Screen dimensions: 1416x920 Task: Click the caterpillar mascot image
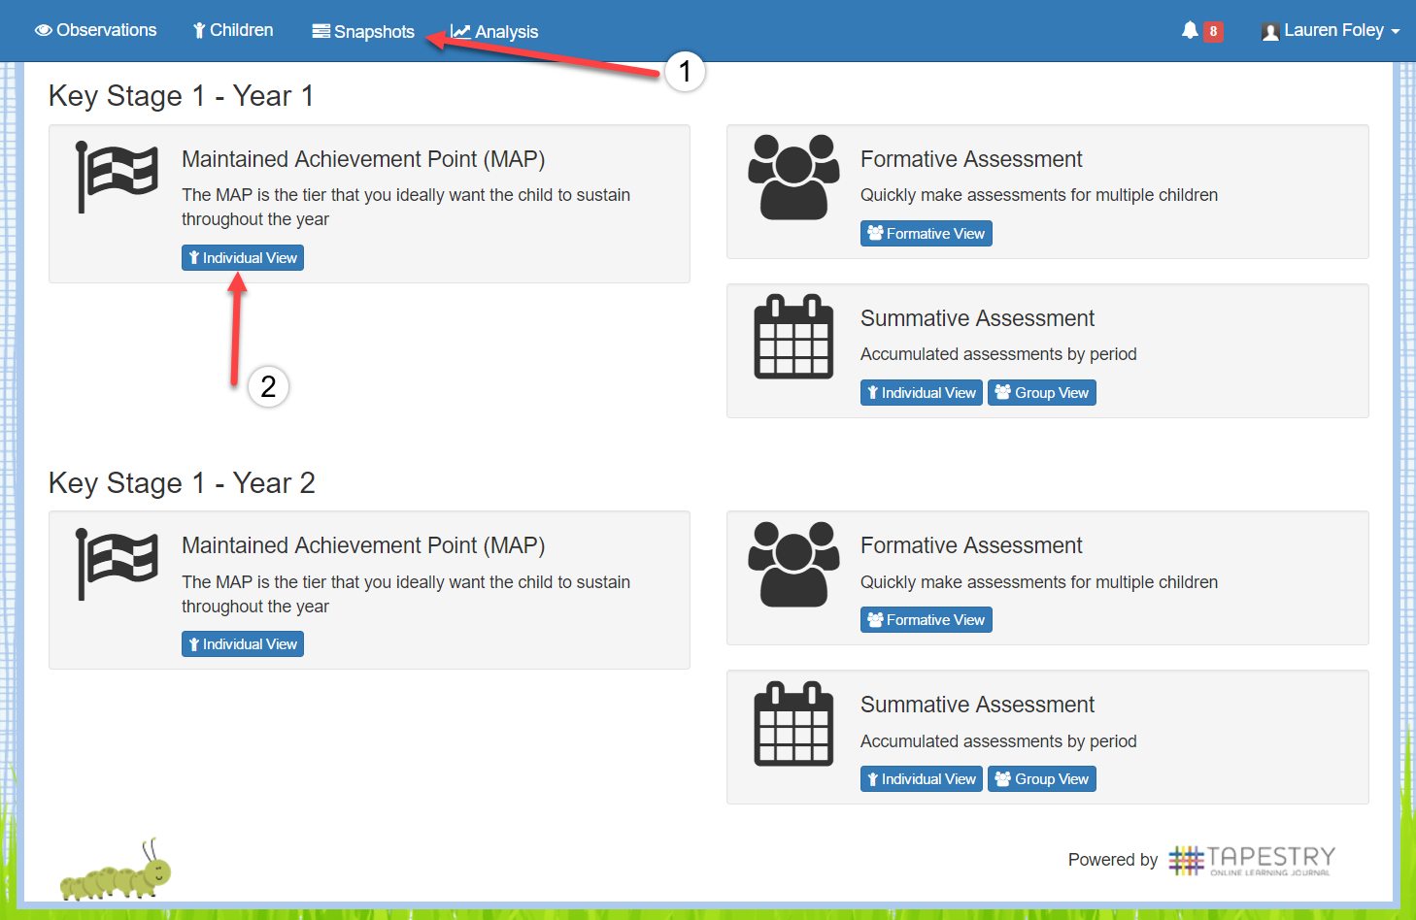click(116, 870)
